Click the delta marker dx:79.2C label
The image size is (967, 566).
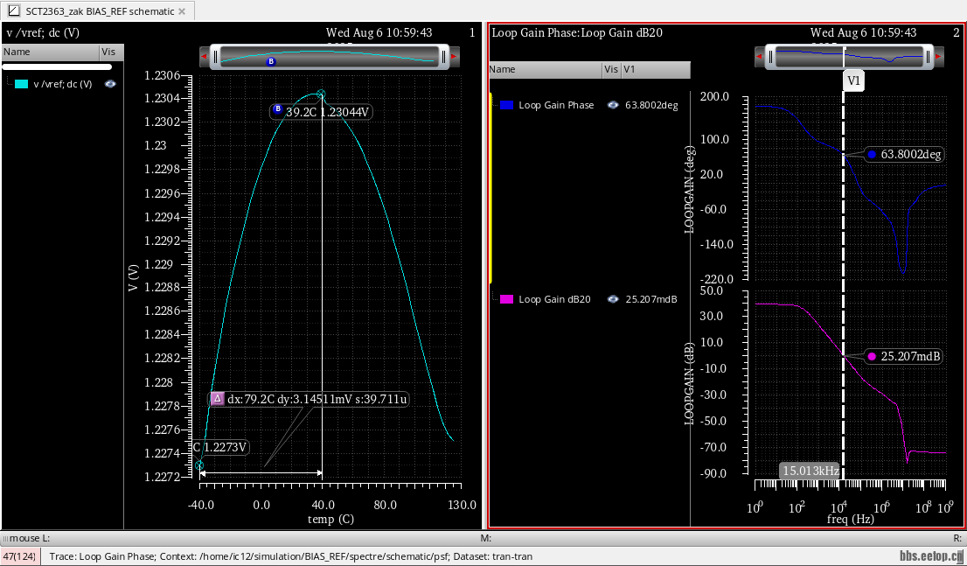click(310, 399)
